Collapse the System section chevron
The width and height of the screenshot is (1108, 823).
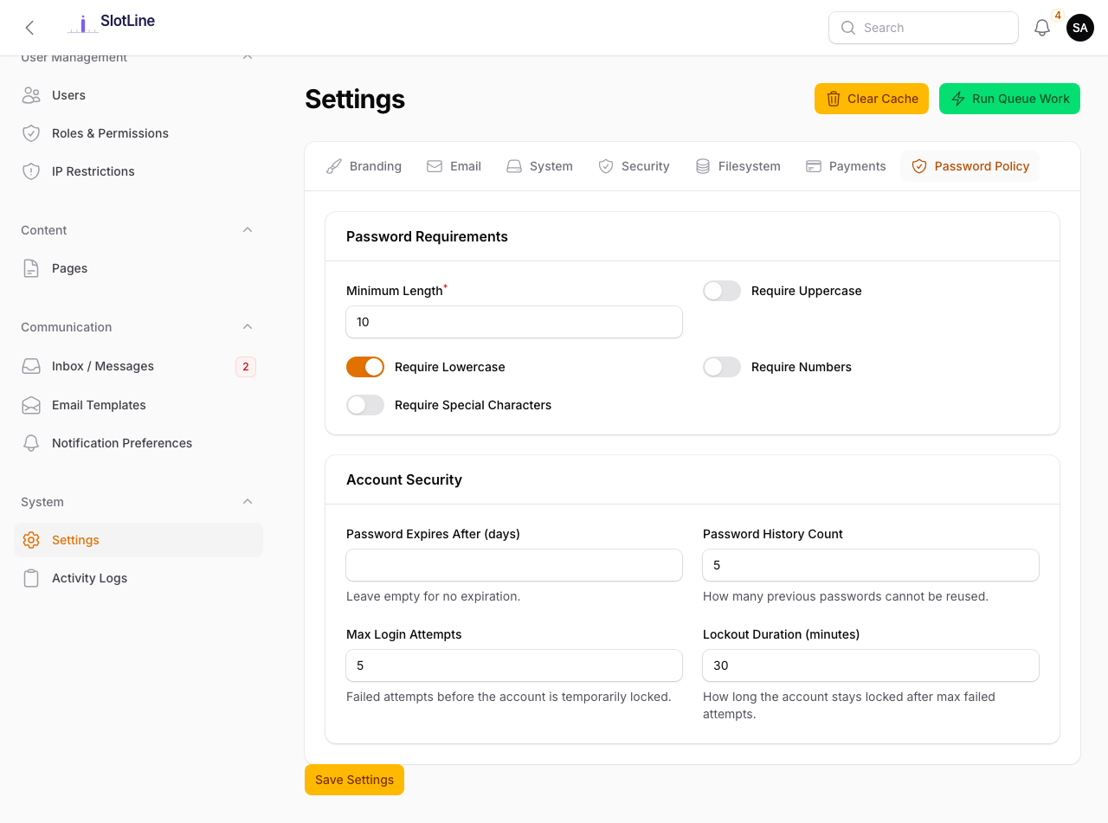pyautogui.click(x=248, y=502)
